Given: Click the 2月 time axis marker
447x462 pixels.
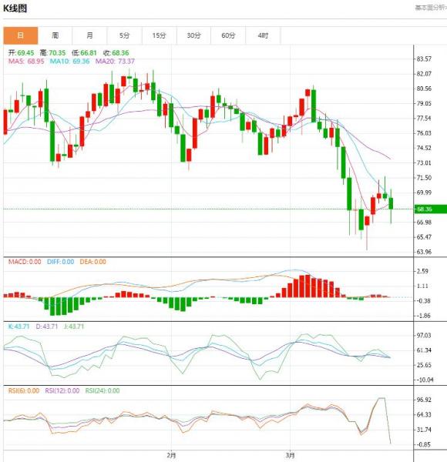Looking at the screenshot, I should (x=171, y=455).
